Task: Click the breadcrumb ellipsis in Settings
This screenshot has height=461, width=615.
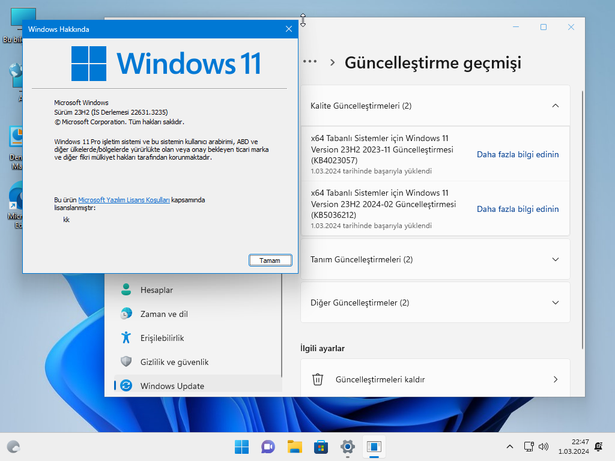Action: coord(310,62)
